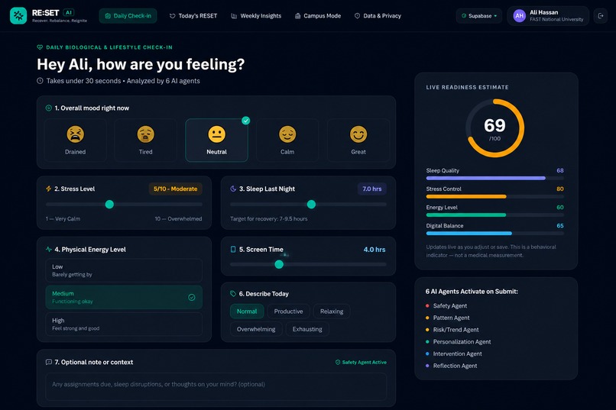
Task: Choose Medium energy level option
Action: 124,298
